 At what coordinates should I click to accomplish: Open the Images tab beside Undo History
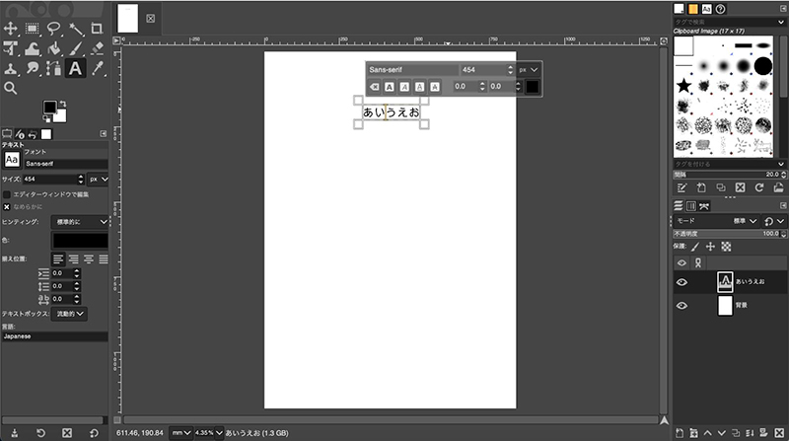pyautogui.click(x=46, y=134)
